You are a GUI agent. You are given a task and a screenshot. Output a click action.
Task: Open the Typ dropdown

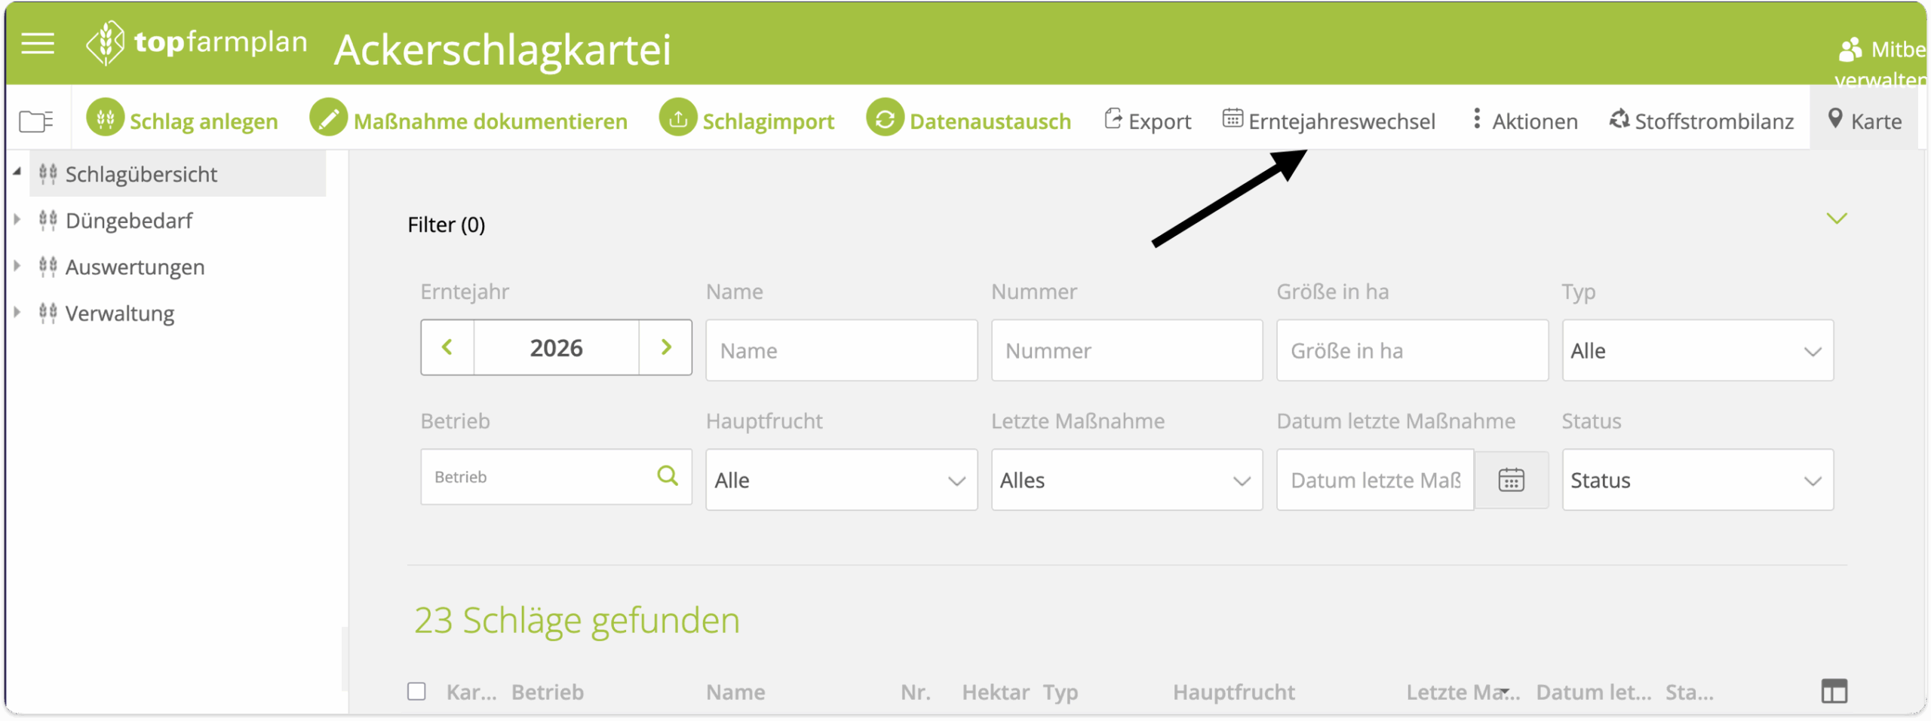point(1696,351)
